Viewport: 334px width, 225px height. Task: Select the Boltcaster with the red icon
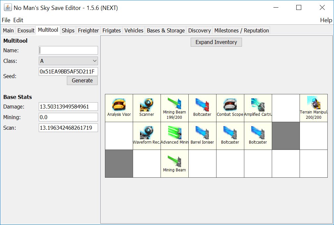202,108
